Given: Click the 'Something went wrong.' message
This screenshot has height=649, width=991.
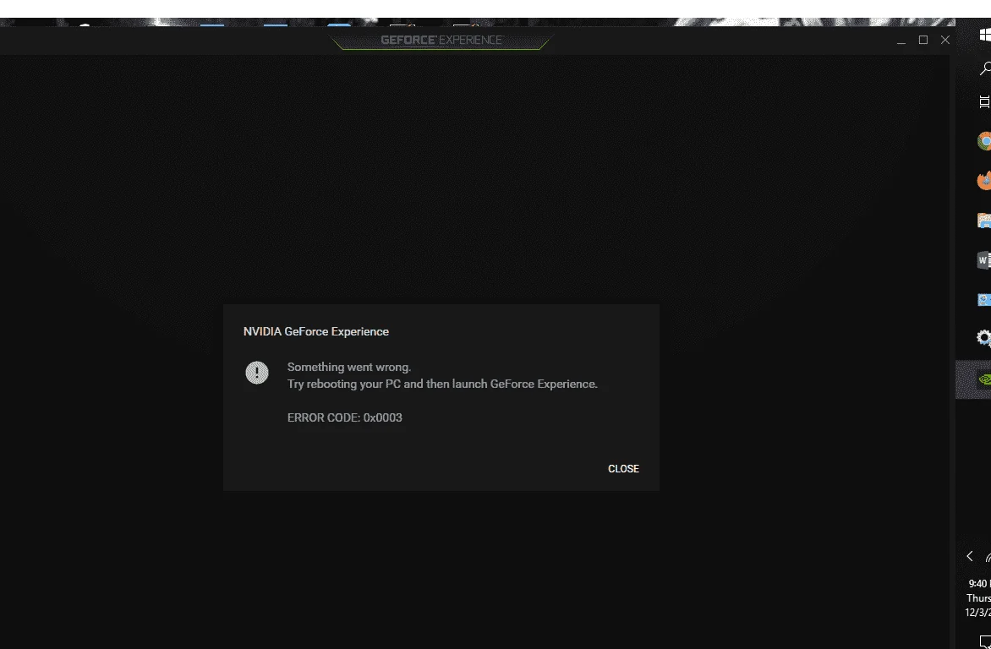Looking at the screenshot, I should click(349, 367).
